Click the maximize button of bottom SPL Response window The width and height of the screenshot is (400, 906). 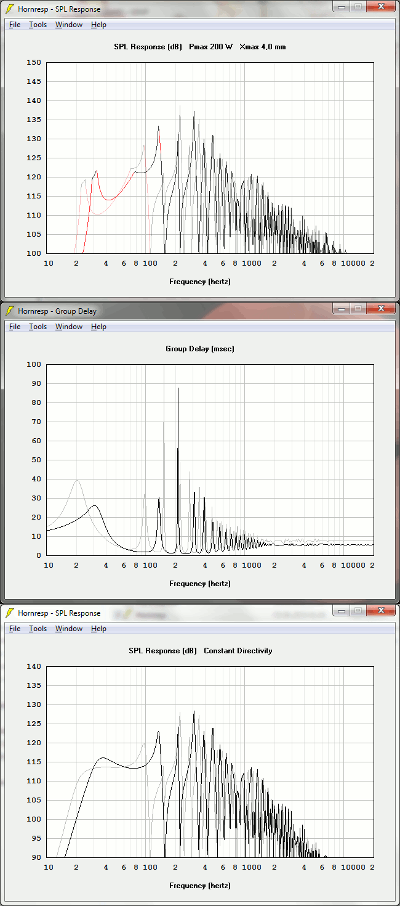pos(359,610)
